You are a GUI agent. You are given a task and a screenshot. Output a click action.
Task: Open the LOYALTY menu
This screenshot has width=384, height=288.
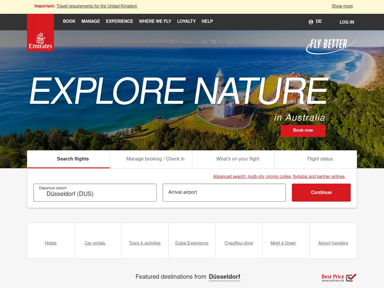click(186, 21)
